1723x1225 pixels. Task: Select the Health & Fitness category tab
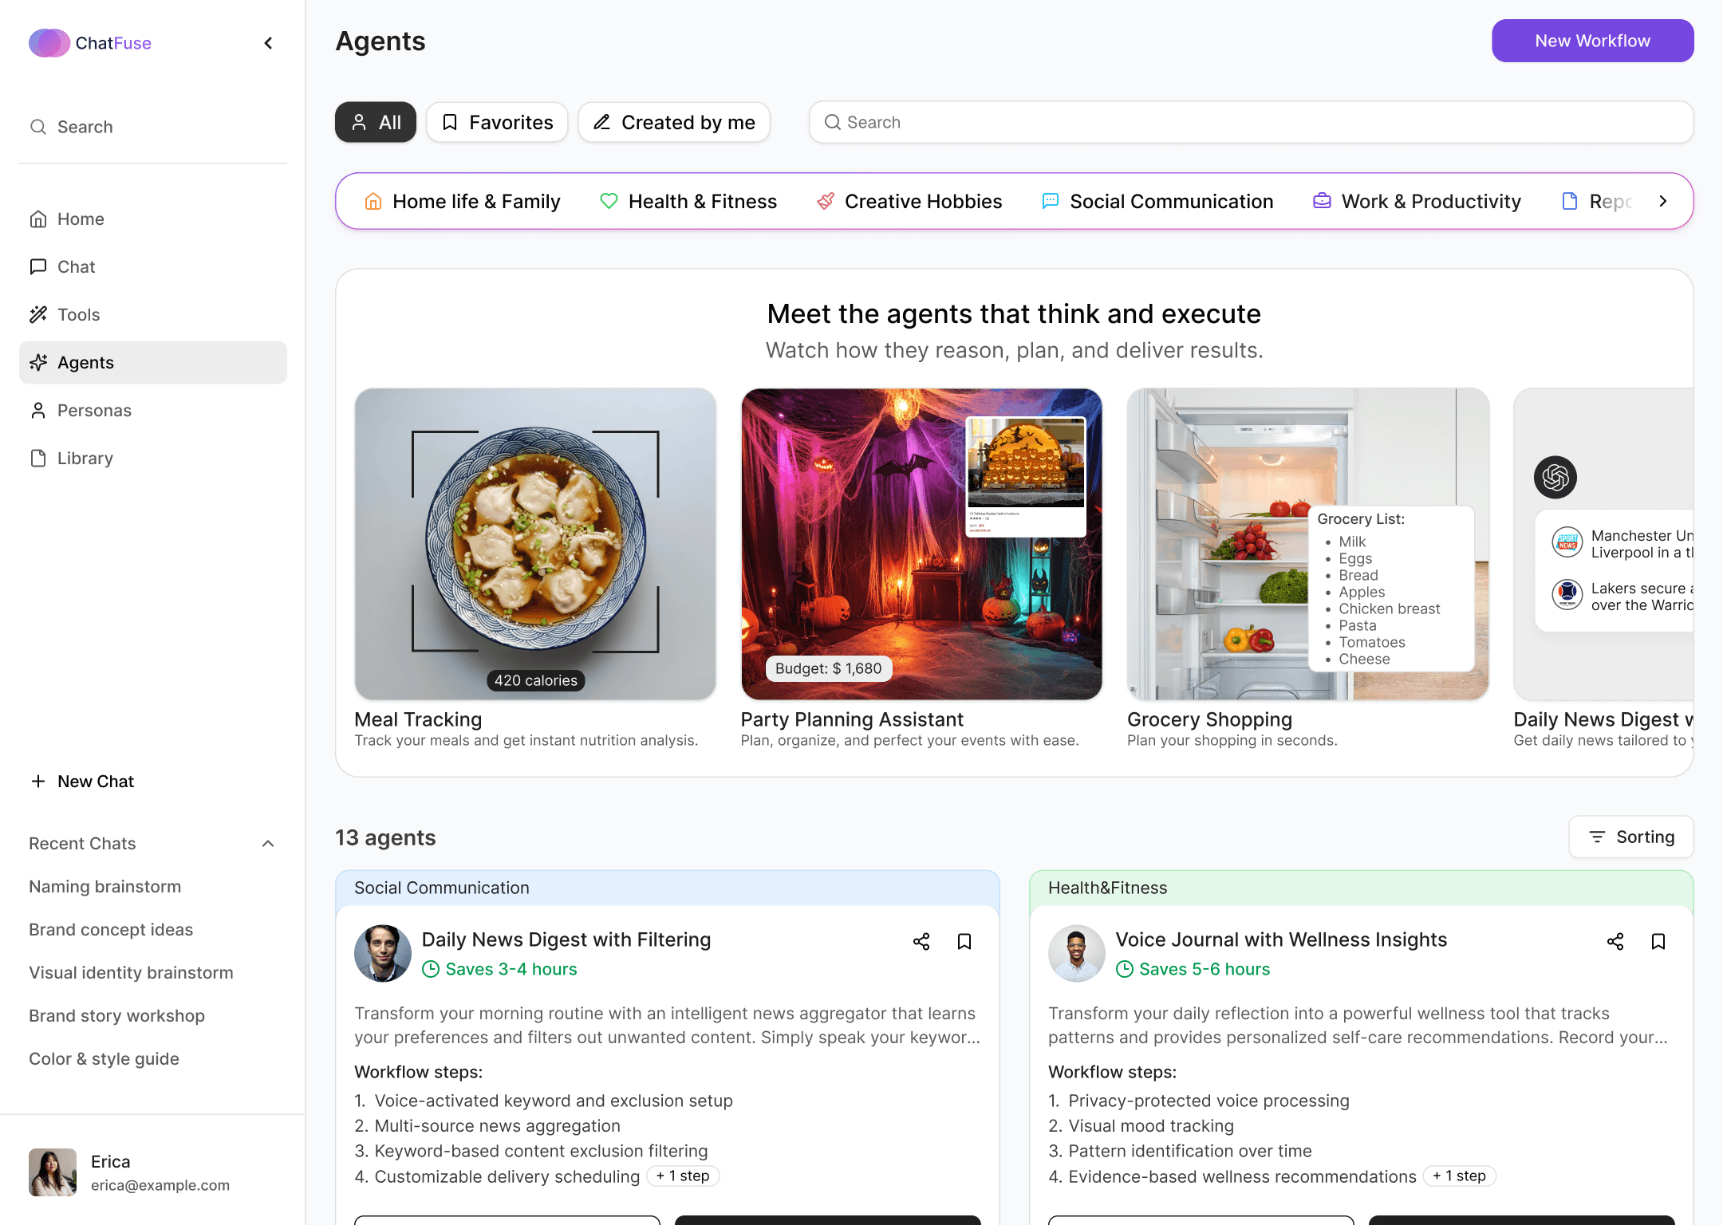(688, 201)
